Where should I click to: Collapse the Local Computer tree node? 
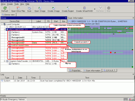point(2,24)
